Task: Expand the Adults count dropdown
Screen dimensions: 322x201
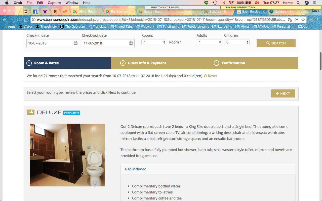Action: 209,42
